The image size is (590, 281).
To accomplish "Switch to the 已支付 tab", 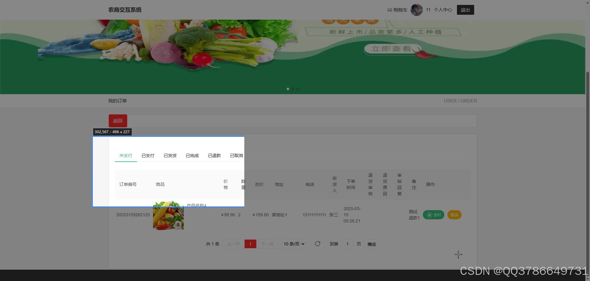I will click(148, 156).
